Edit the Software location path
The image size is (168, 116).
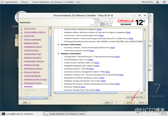point(131,38)
